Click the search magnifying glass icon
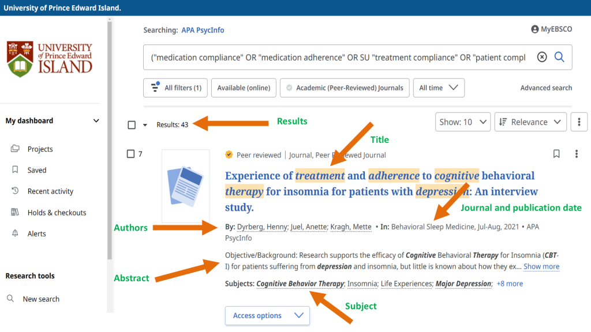 pos(559,57)
